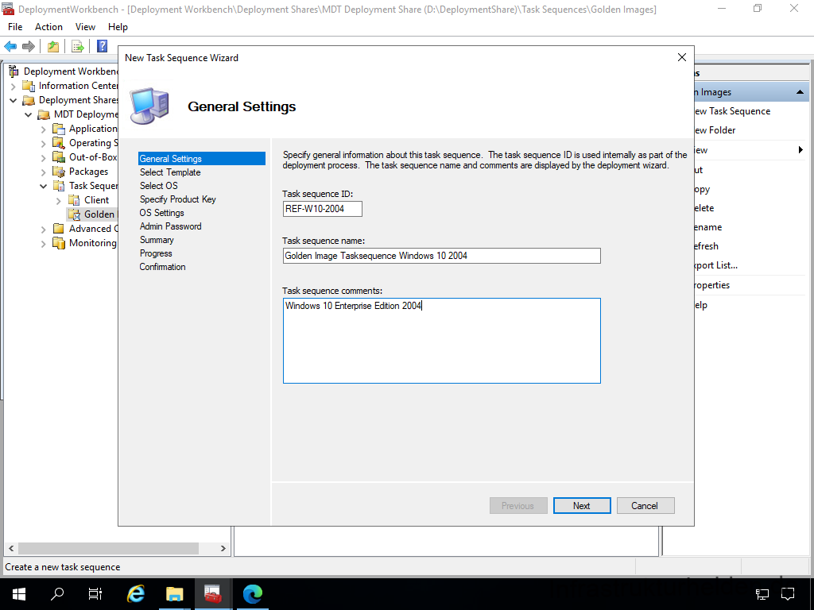Open File Explorer from the taskbar
Screen dimensions: 814x610
[174, 594]
